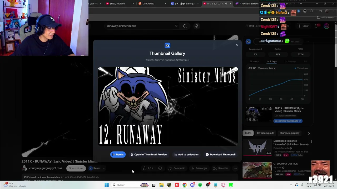The width and height of the screenshot is (337, 189).
Task: Click the vidIQ icon in side panel
Action: [248, 41]
